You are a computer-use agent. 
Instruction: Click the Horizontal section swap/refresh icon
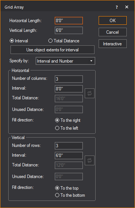[90, 93]
